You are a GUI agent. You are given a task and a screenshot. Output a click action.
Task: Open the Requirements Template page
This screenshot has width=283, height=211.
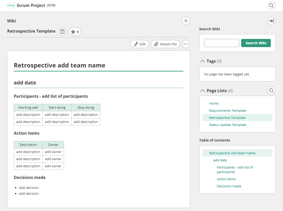(227, 110)
